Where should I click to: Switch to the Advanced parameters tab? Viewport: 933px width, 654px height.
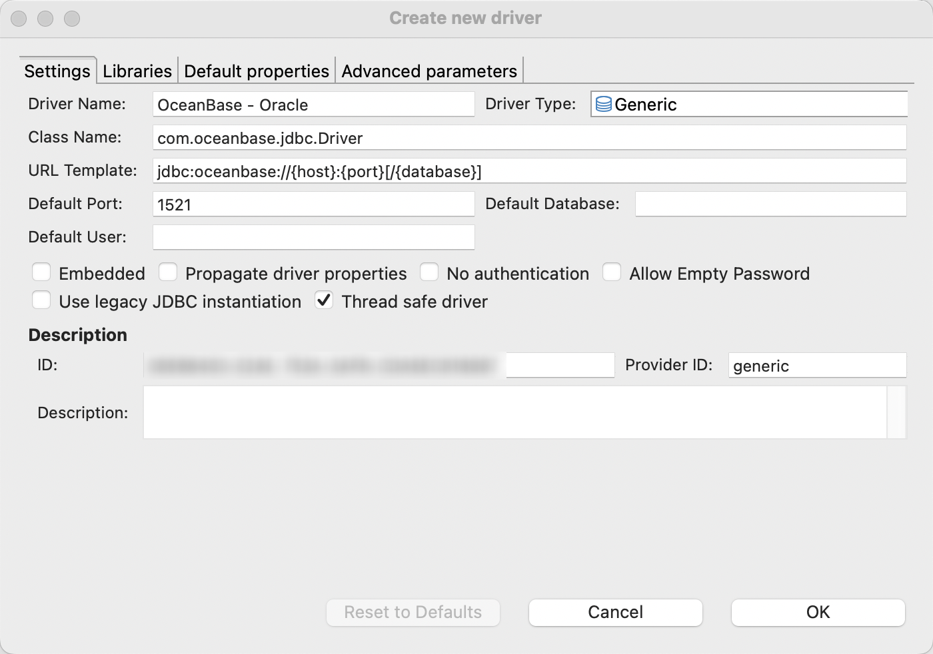click(x=429, y=71)
